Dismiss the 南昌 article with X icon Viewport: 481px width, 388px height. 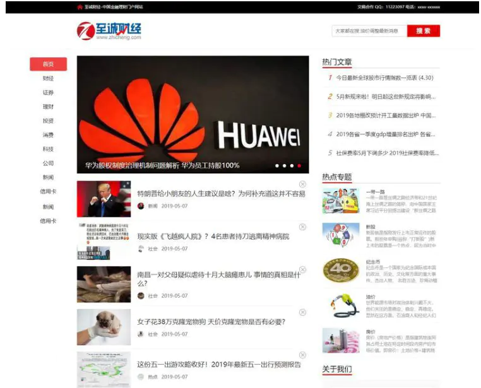pos(302,269)
